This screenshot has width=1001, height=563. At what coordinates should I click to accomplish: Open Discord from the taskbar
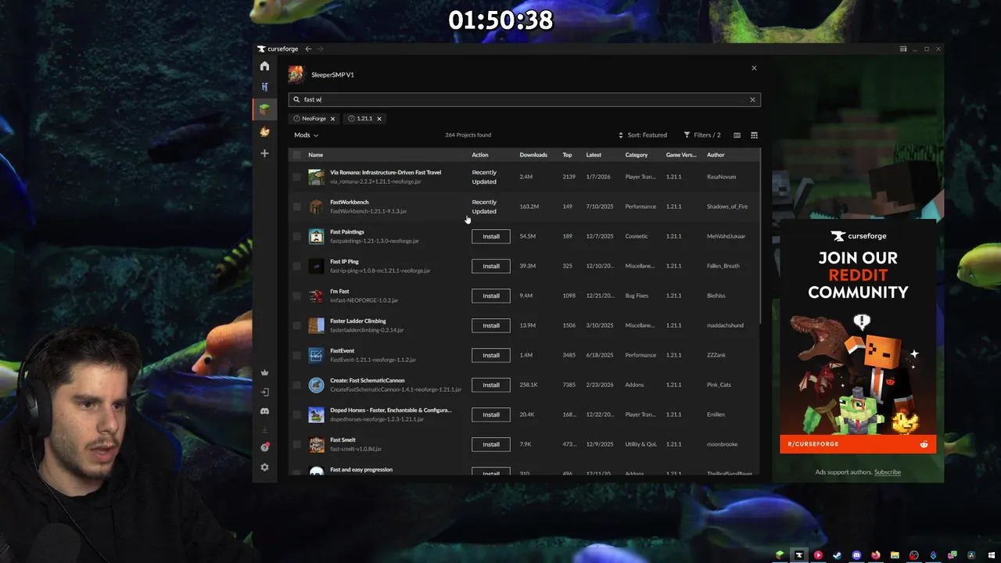(x=856, y=555)
